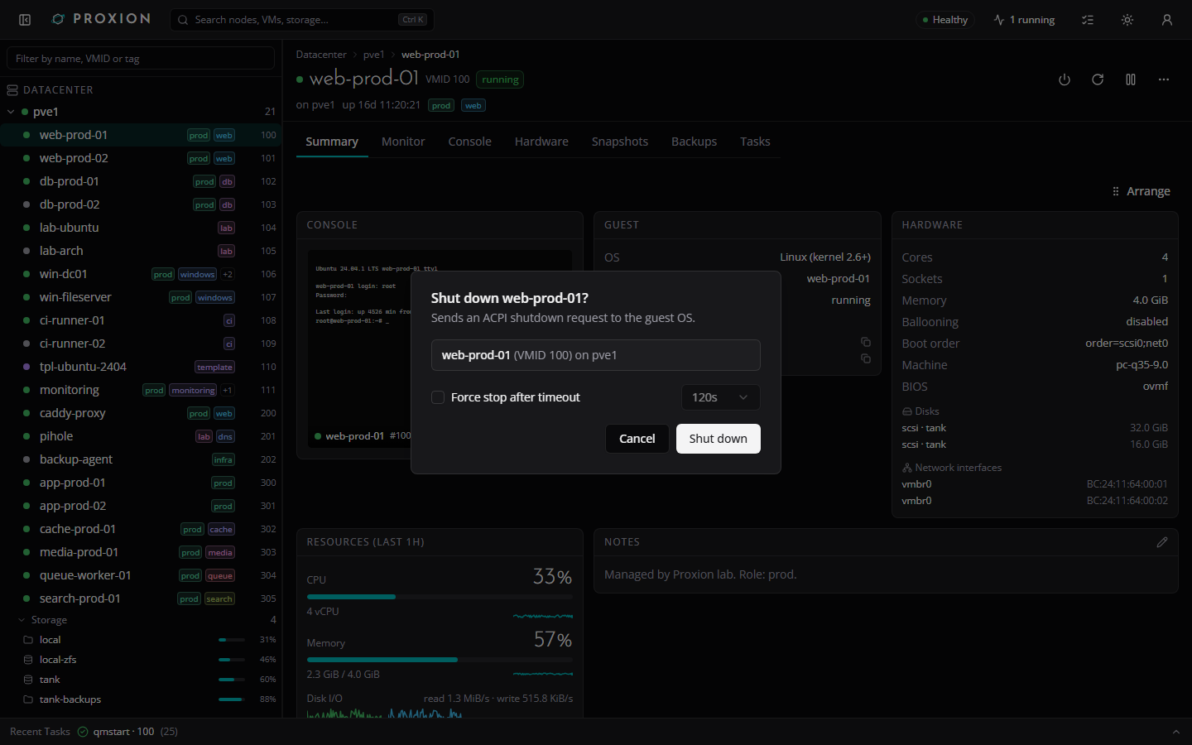Click the grip icon beside Arrange

[x=1116, y=191]
